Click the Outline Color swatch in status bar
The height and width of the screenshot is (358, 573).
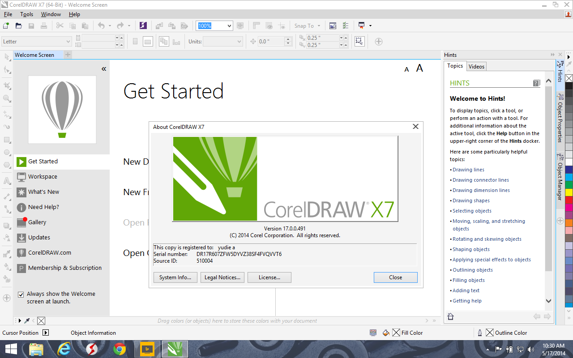coord(489,332)
